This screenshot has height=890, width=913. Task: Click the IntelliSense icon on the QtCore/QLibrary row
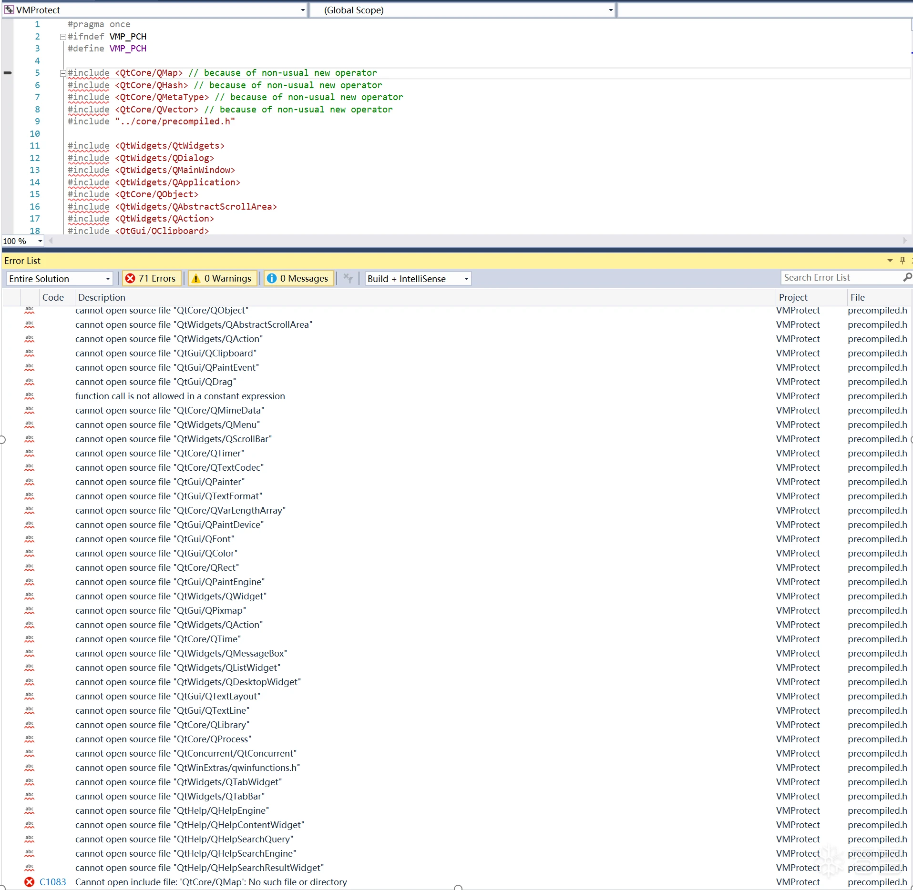[30, 725]
